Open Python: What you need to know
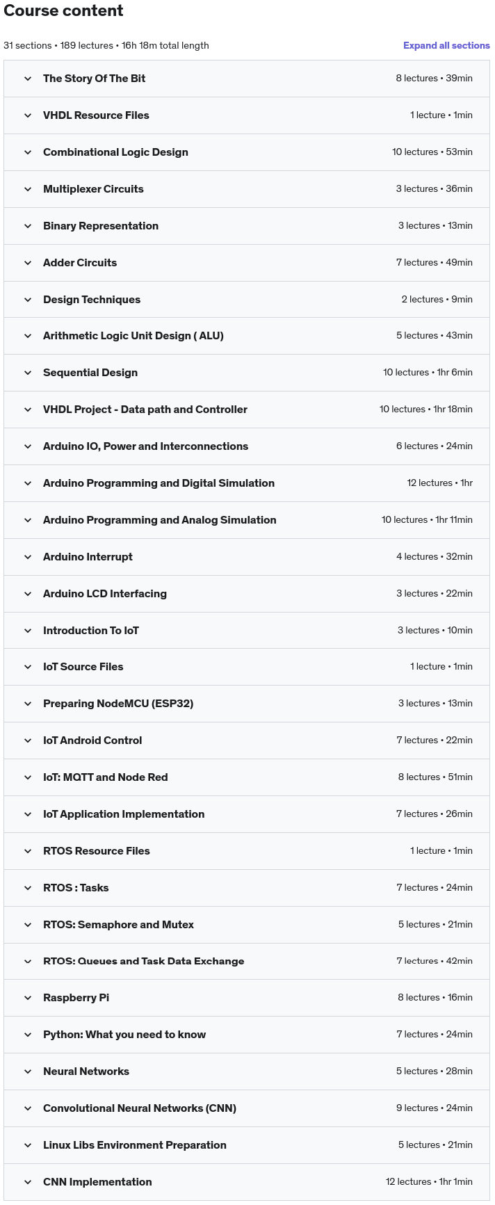Image resolution: width=495 pixels, height=1205 pixels. [247, 1035]
